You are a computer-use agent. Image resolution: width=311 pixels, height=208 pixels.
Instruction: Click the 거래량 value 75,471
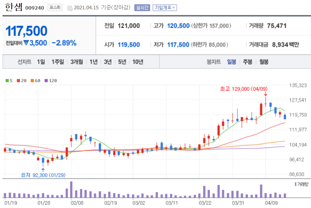click(277, 26)
